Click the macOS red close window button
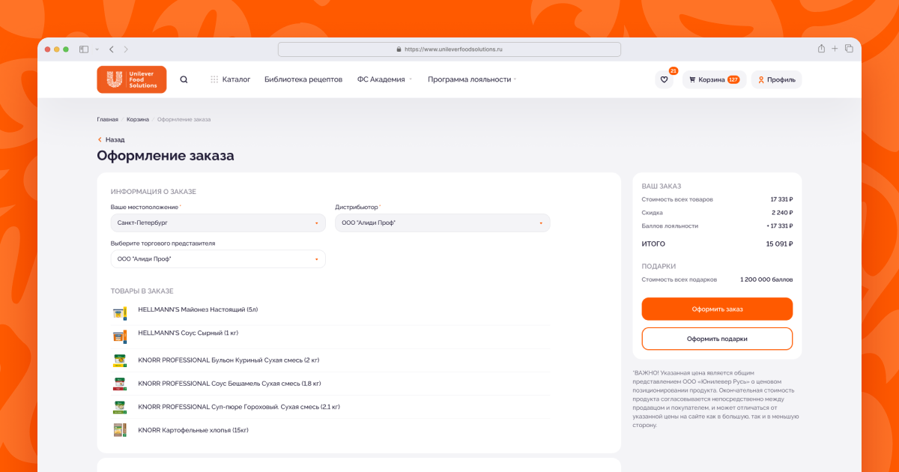899x472 pixels. tap(47, 49)
